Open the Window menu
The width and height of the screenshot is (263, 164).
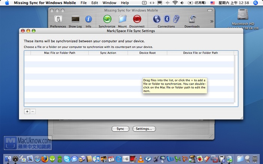tap(109, 3)
